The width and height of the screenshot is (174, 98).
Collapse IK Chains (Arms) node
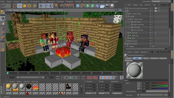[x=128, y=19]
